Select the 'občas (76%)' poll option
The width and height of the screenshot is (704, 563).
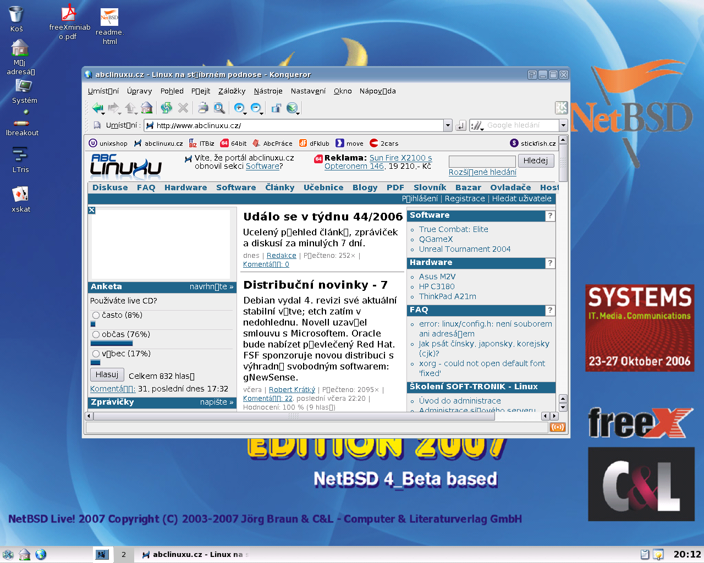96,334
